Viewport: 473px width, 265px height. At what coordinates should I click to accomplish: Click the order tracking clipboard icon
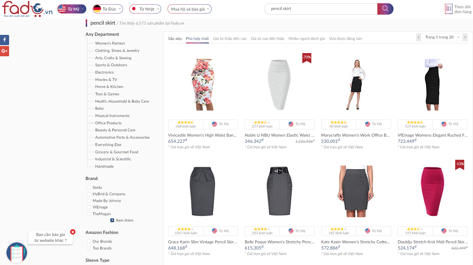click(x=449, y=9)
